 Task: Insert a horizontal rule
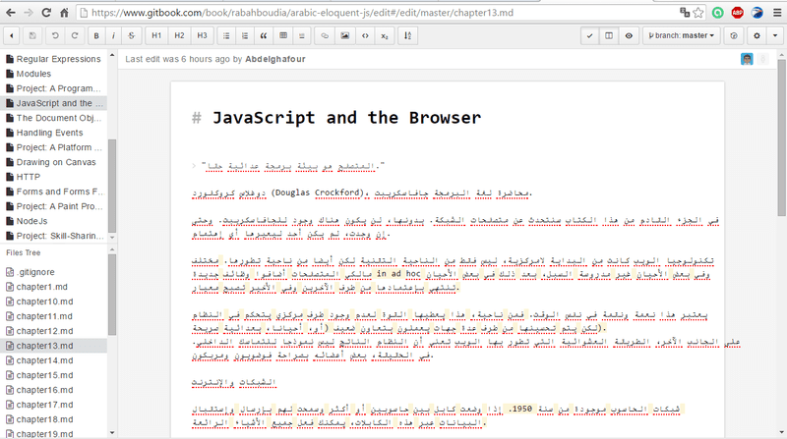[302, 35]
